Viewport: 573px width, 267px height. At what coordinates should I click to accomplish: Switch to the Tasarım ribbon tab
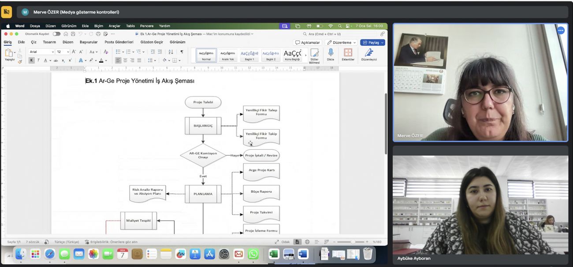pos(49,42)
